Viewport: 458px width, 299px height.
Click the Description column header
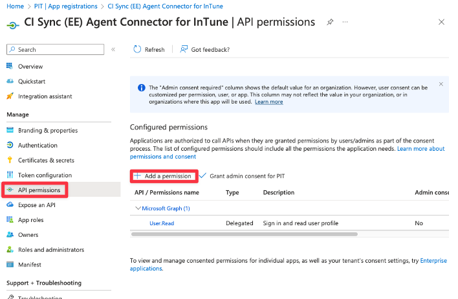279,192
